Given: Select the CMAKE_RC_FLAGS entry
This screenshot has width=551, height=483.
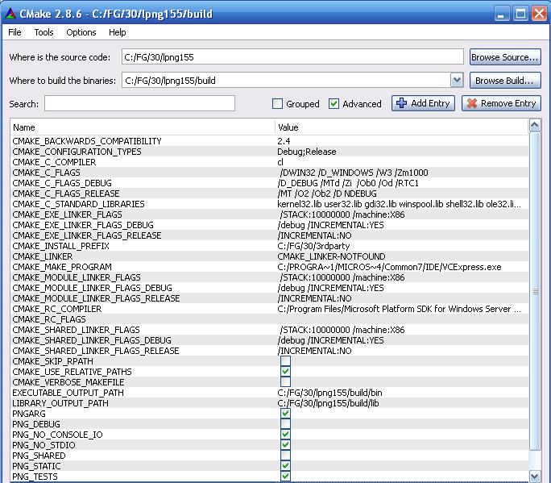Looking at the screenshot, I should (49, 319).
